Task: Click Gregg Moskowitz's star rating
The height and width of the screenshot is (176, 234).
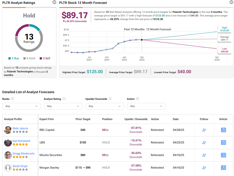Action: [x=20, y=157]
